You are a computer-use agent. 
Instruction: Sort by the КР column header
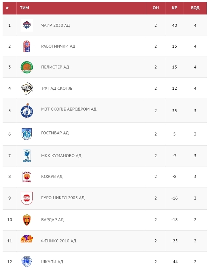point(174,8)
